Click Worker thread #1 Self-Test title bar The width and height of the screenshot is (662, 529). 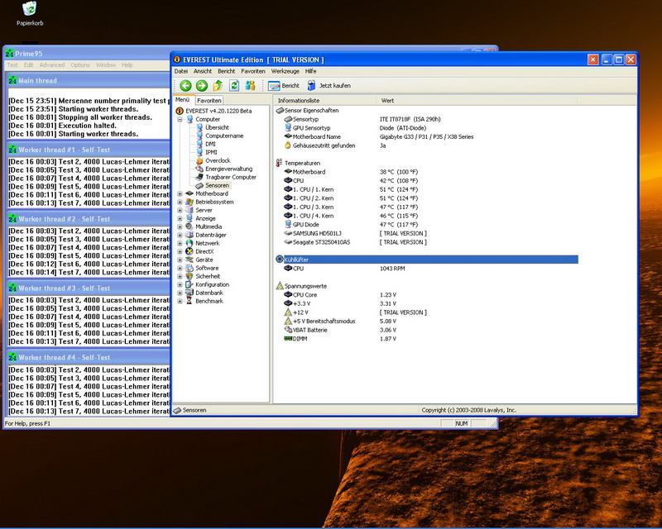coord(89,150)
